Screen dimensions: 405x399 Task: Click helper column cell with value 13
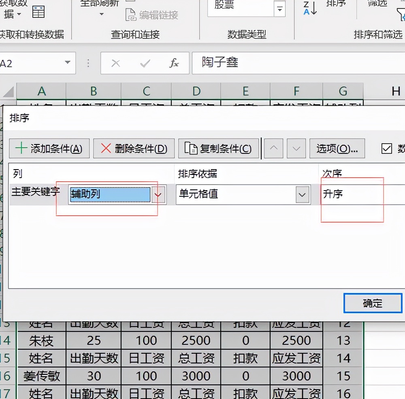343,340
